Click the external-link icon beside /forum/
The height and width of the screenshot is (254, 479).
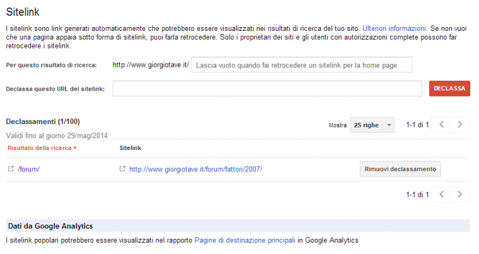click(10, 169)
